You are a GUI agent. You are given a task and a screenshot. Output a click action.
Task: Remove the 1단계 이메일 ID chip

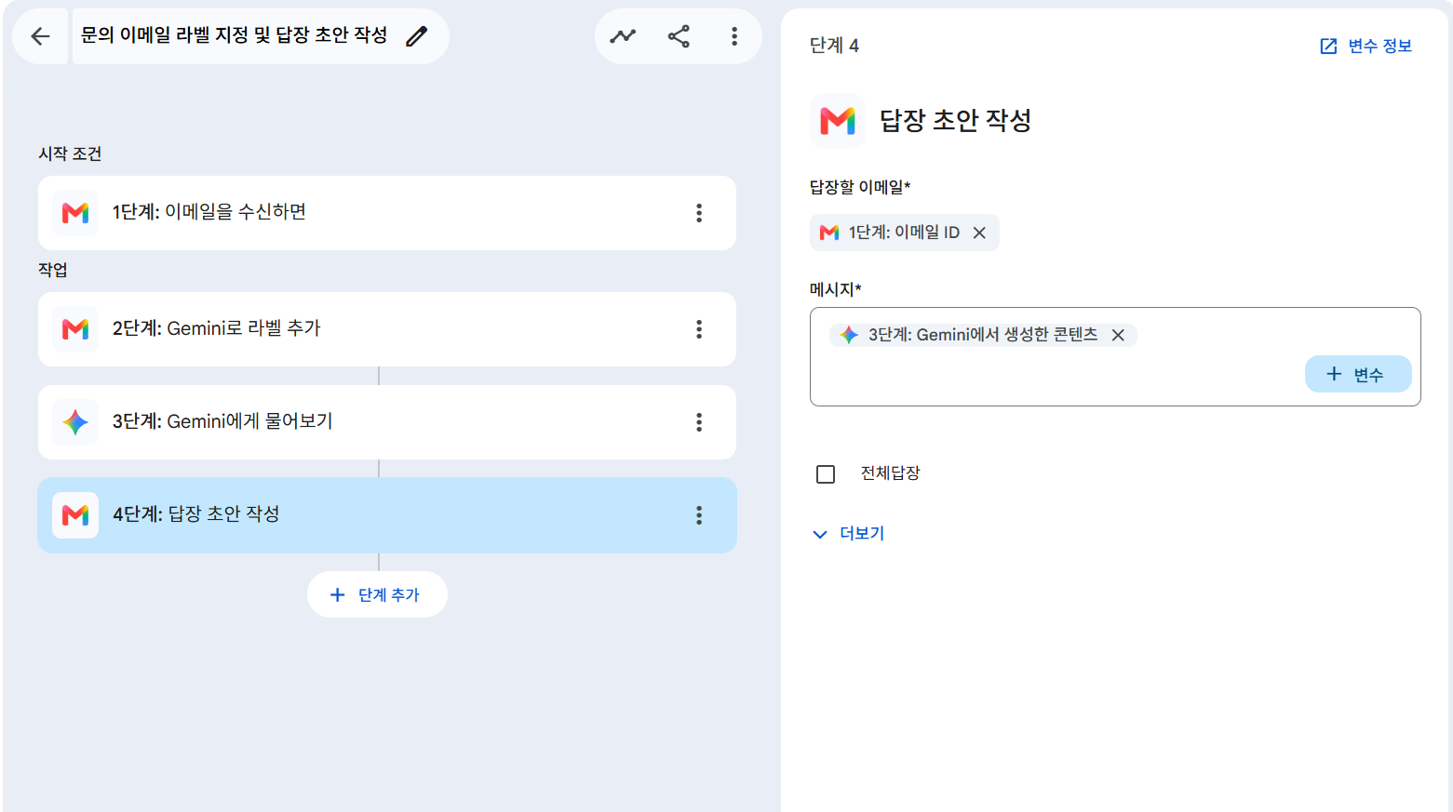pos(979,233)
